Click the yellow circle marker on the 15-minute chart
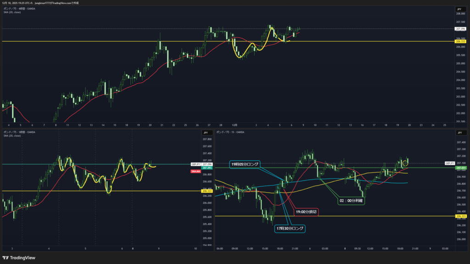Viewport: 470px width, 264px height. click(x=405, y=163)
